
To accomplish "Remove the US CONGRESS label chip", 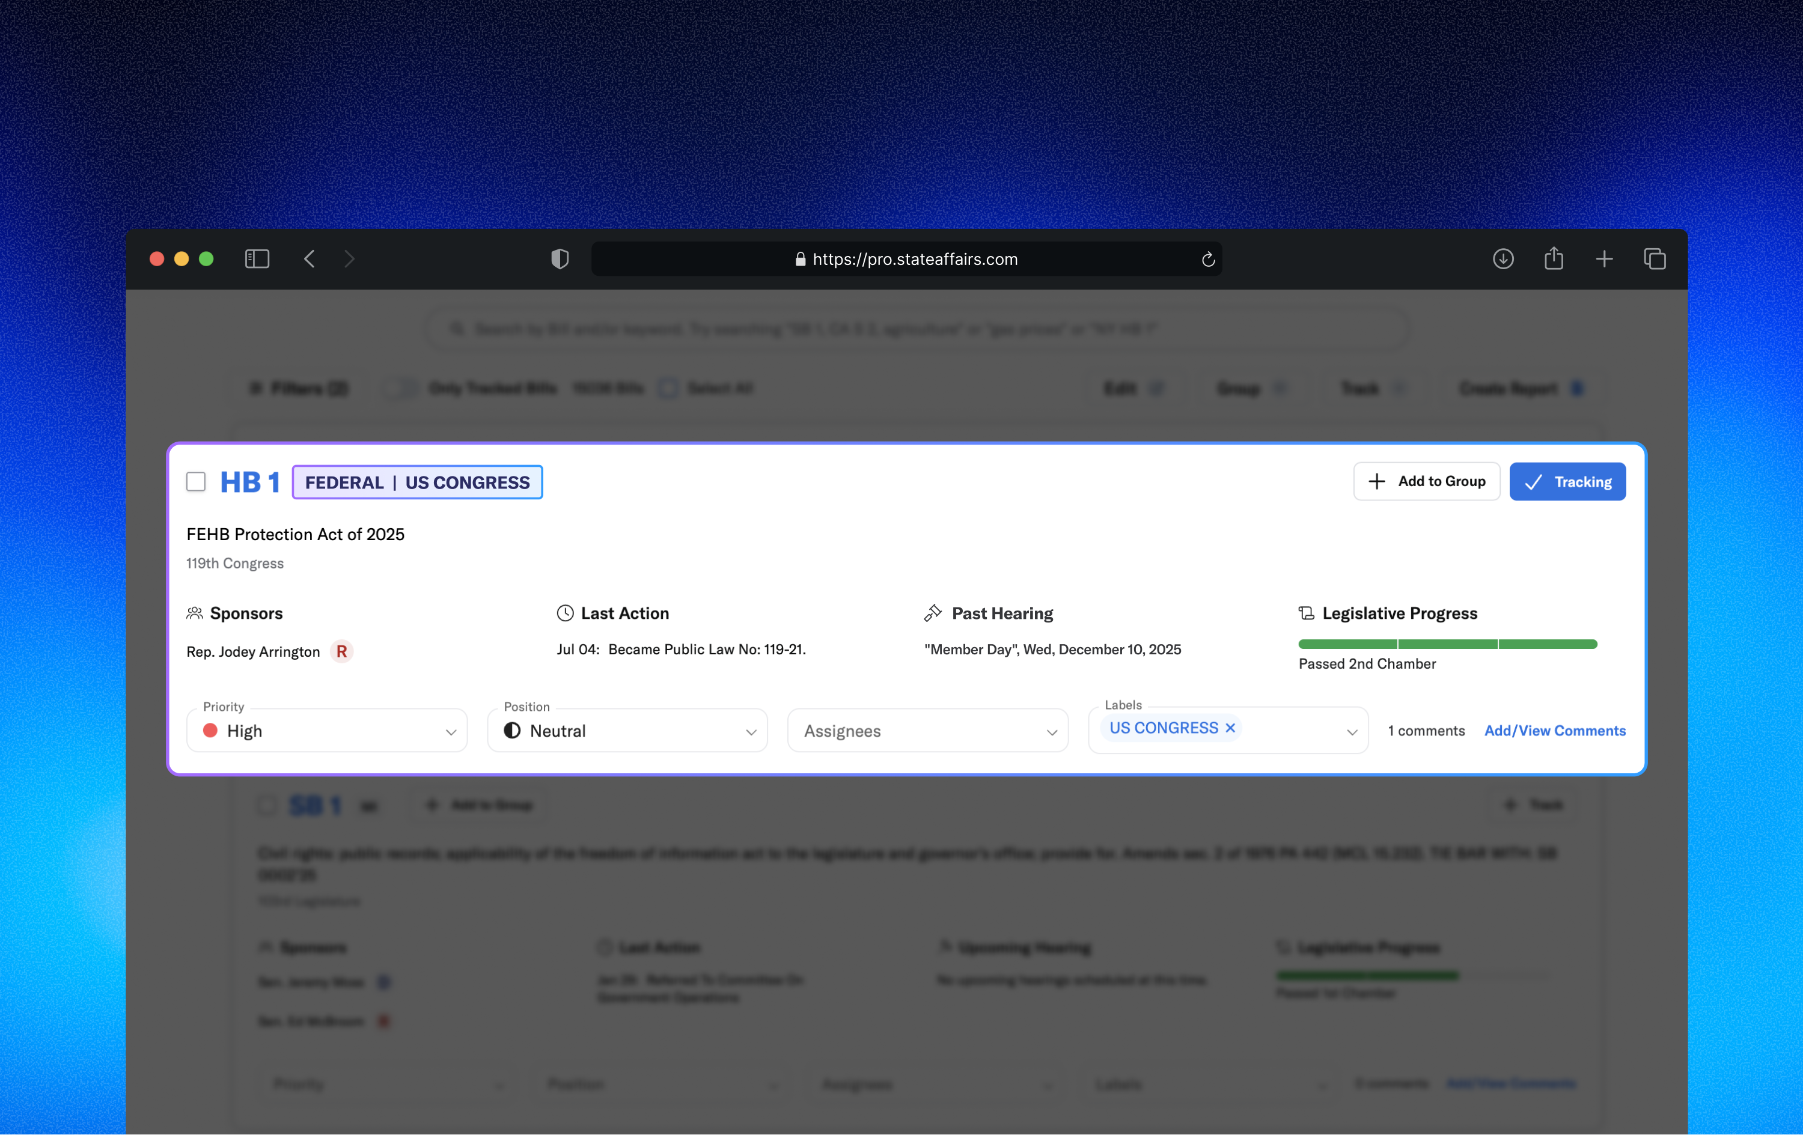I will coord(1230,728).
